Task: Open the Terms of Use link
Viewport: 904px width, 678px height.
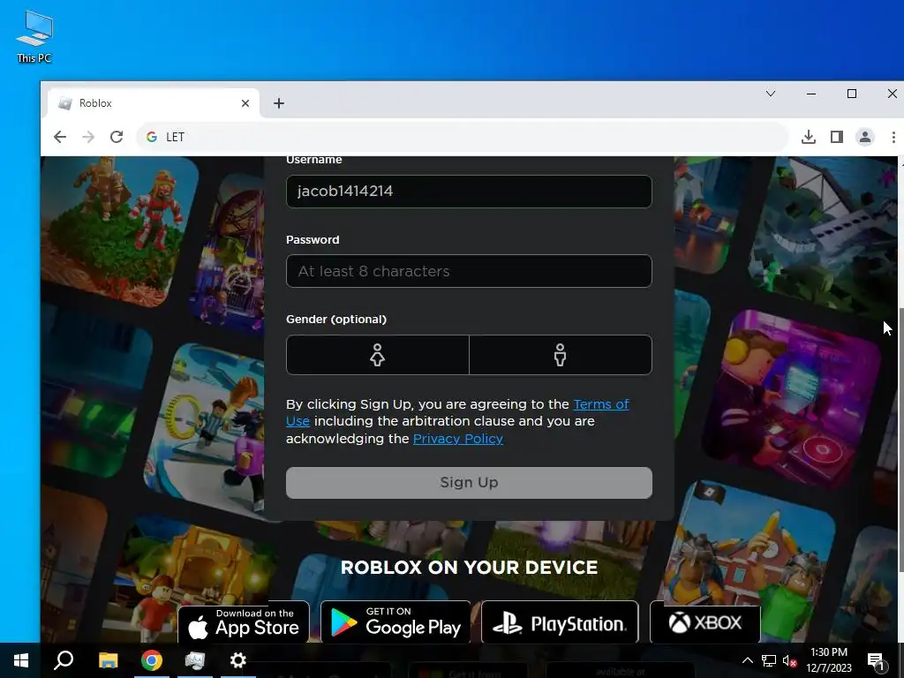Action: [601, 404]
